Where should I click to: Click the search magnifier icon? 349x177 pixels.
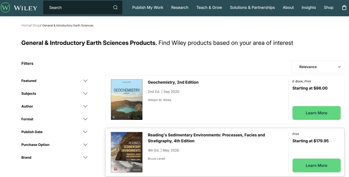115,7
